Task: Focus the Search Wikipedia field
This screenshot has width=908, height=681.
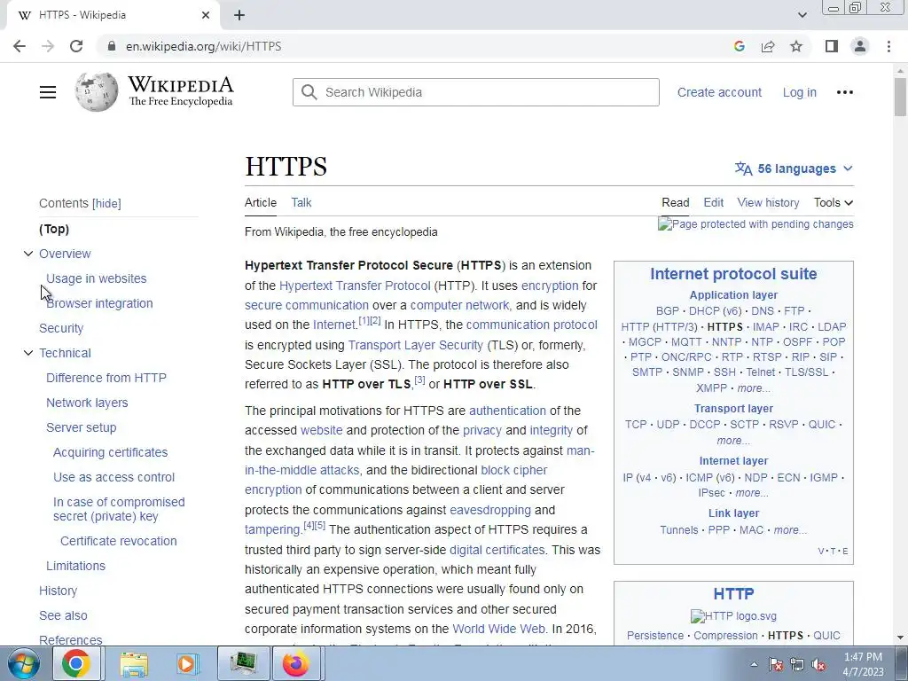Action: tap(475, 92)
